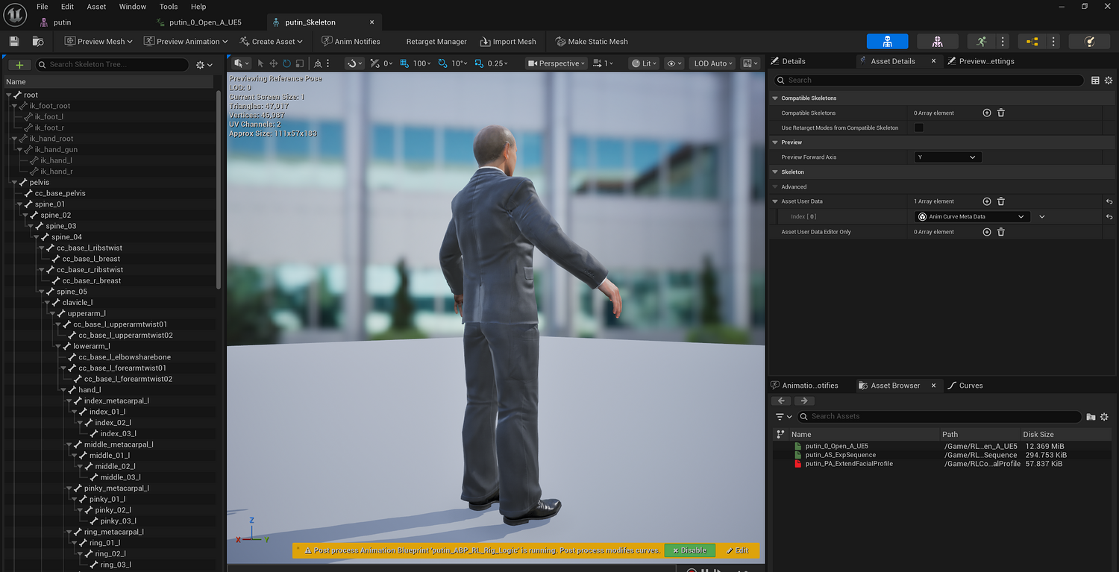The width and height of the screenshot is (1119, 572).
Task: Clear the Compatible Skeletons array with trash icon
Action: click(x=1001, y=113)
